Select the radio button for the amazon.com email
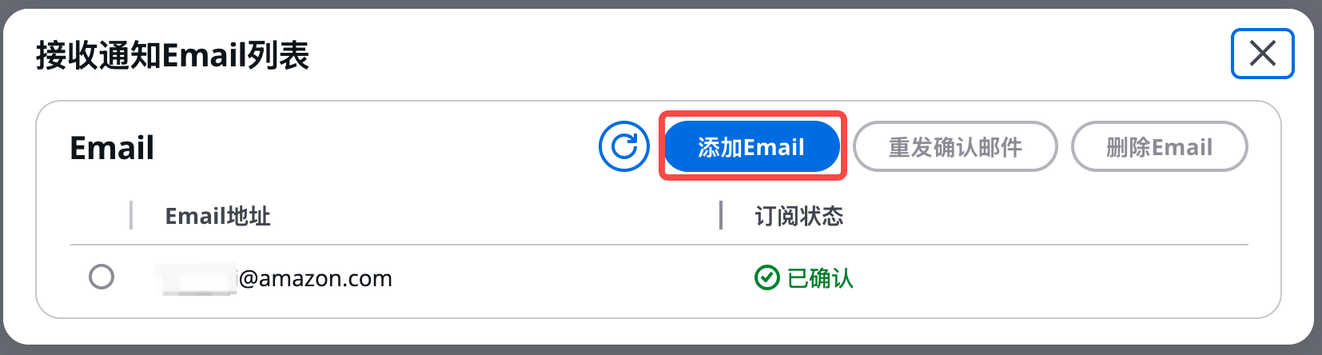Viewport: 1322px width, 355px height. (102, 277)
